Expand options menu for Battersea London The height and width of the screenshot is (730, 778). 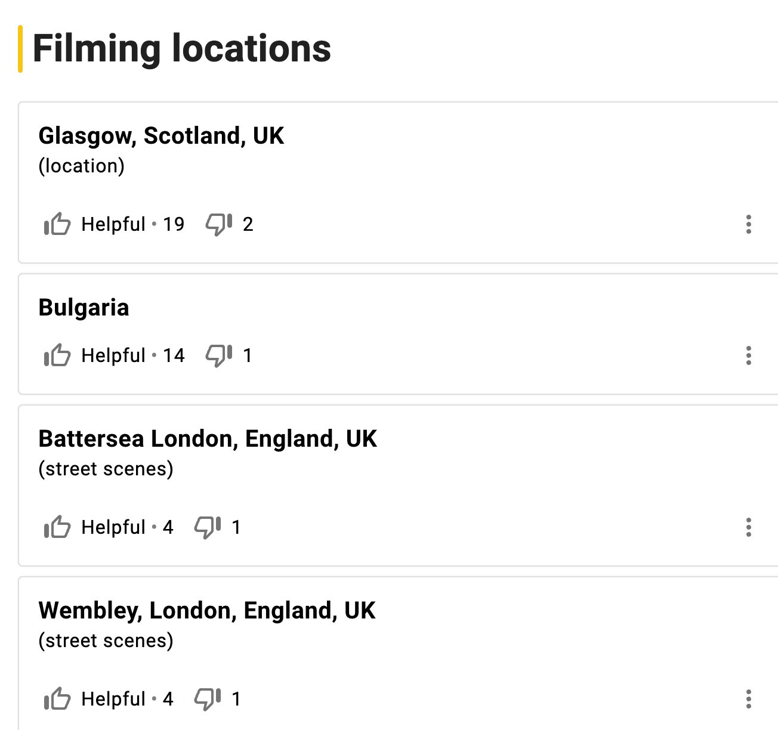[748, 527]
